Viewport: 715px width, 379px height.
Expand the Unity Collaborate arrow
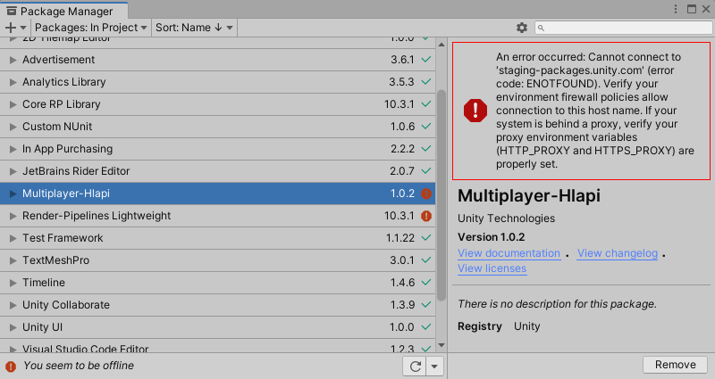point(13,305)
